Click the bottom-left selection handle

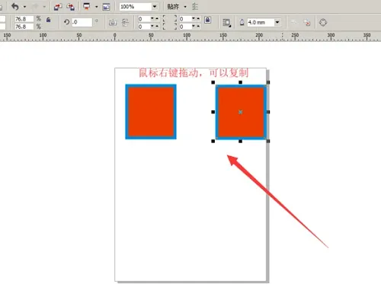(x=213, y=141)
